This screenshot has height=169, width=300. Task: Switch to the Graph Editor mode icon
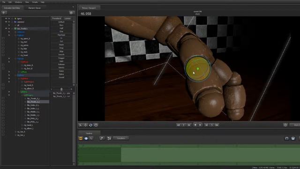[x=91, y=138]
